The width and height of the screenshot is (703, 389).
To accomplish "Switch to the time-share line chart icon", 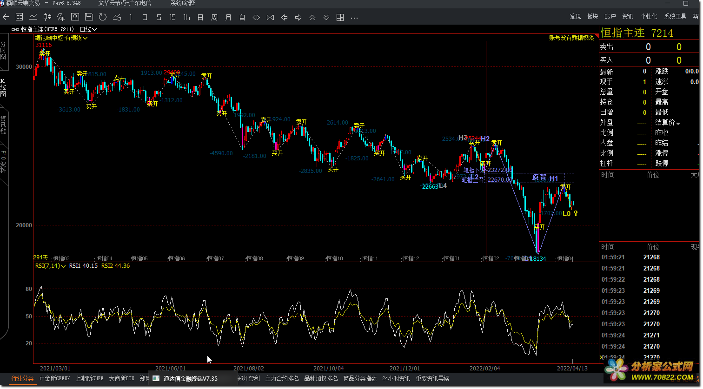I will click(33, 17).
